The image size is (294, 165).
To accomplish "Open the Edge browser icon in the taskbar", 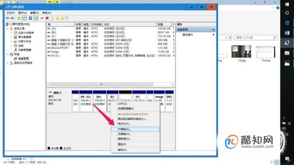I will pos(287,23).
